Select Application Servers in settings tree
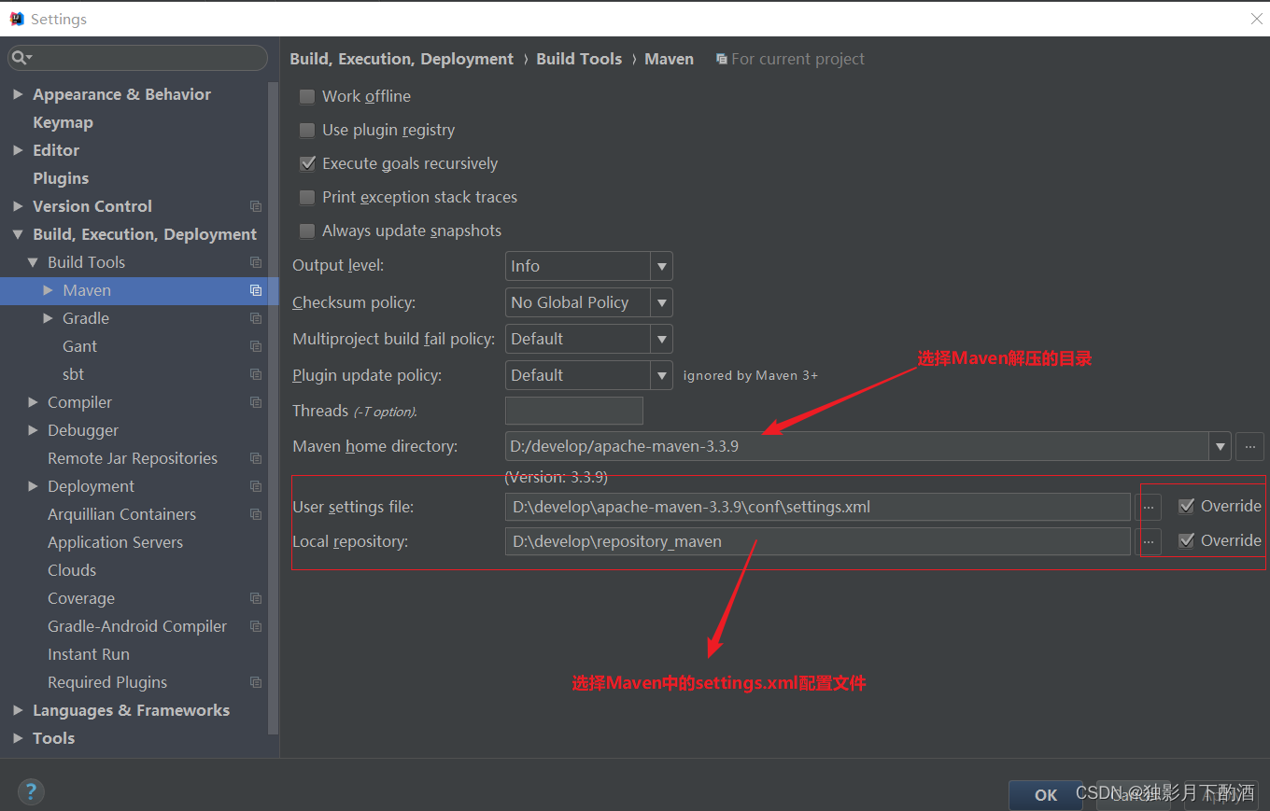1270x811 pixels. tap(115, 542)
